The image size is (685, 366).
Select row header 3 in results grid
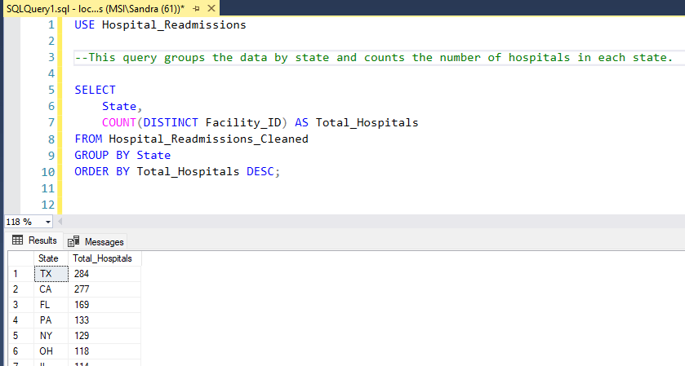click(21, 305)
